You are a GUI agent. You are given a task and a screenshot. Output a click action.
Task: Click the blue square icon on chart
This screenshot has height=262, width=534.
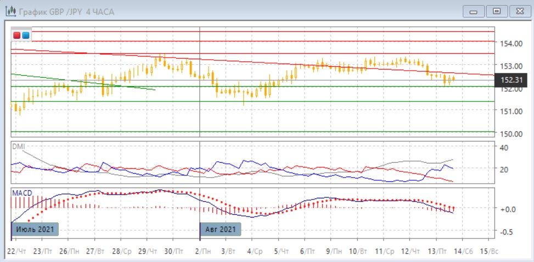(25, 36)
